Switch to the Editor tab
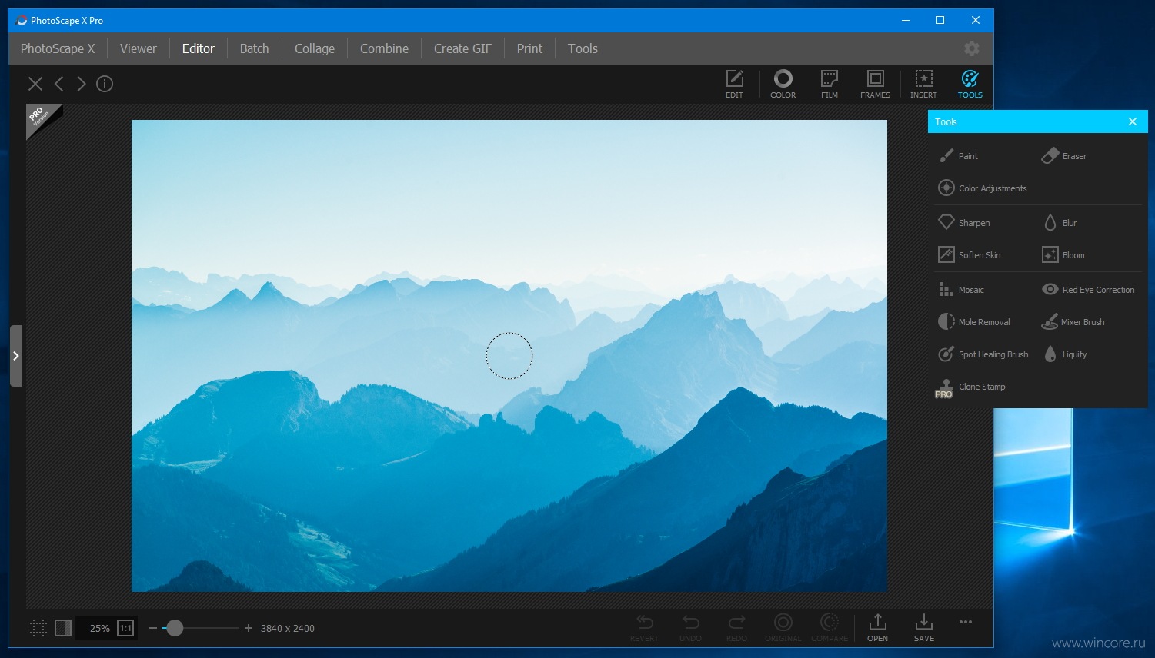The height and width of the screenshot is (658, 1155). tap(199, 48)
